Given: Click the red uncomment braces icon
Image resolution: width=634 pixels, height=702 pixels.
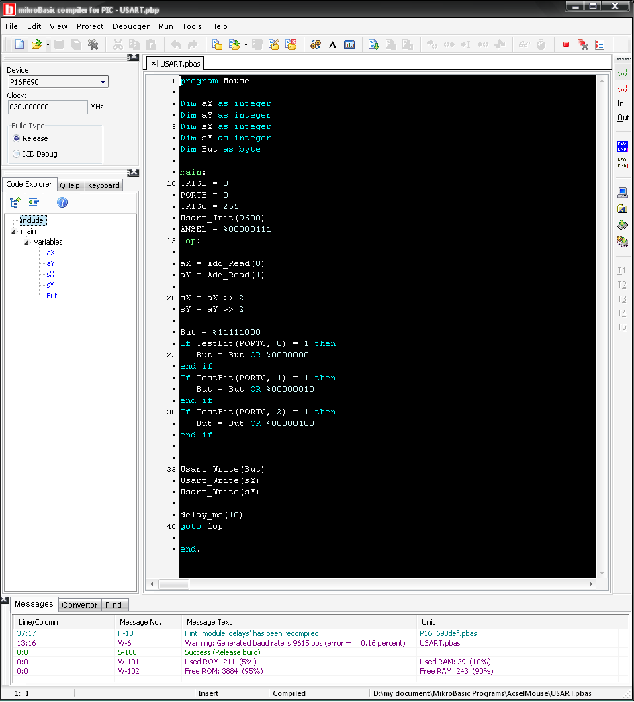Looking at the screenshot, I should pyautogui.click(x=623, y=88).
